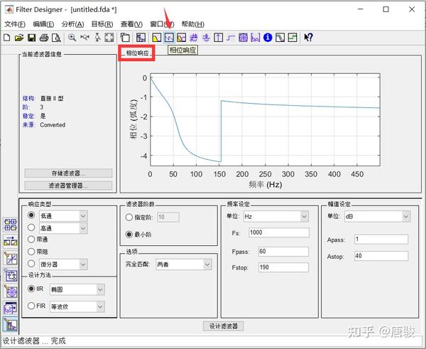The image size is (426, 349).
Task: Click the Fpass value field
Action: coord(283,252)
